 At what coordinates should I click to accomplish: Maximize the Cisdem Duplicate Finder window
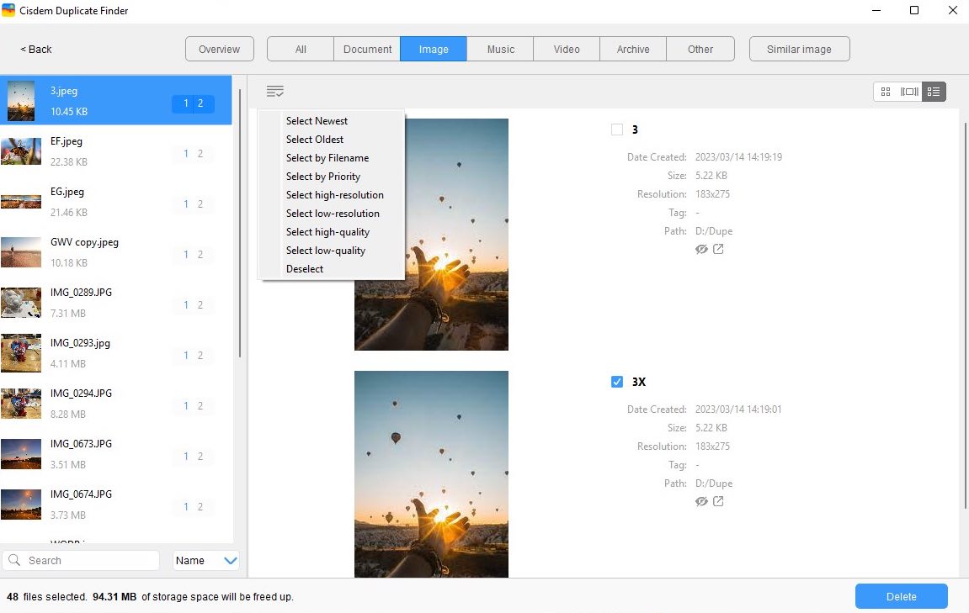click(x=914, y=10)
